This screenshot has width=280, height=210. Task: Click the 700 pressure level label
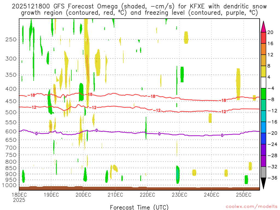pos(11,148)
